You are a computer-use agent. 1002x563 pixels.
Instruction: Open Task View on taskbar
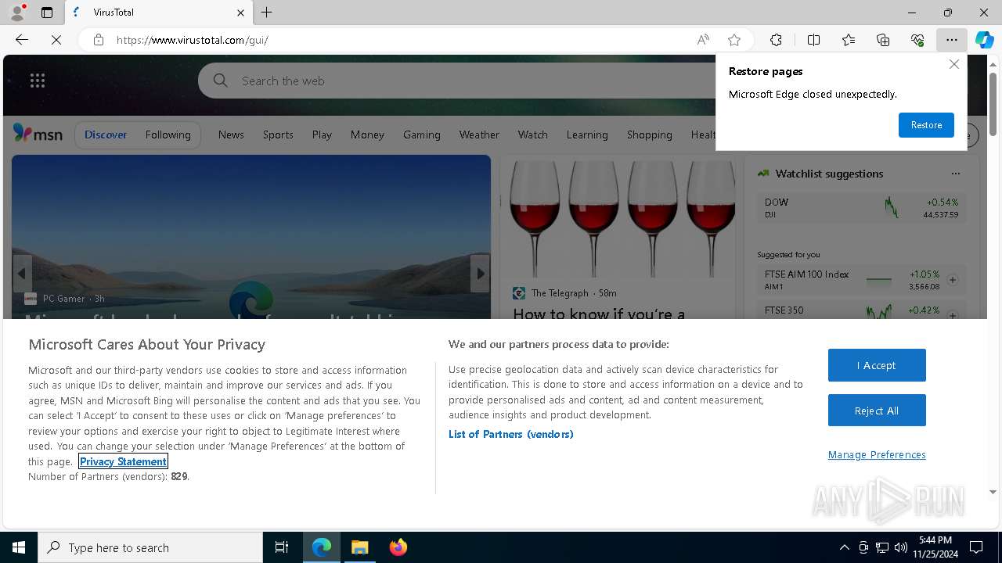(282, 547)
